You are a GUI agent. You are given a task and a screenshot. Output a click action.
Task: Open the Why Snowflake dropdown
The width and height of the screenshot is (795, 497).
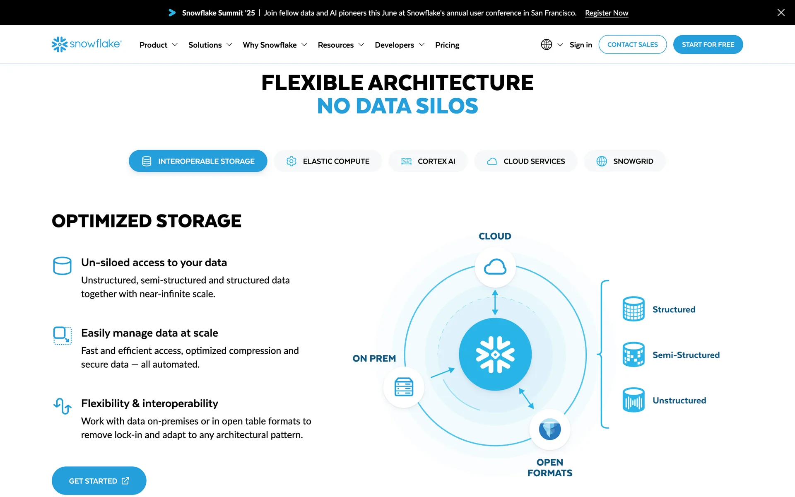click(275, 45)
